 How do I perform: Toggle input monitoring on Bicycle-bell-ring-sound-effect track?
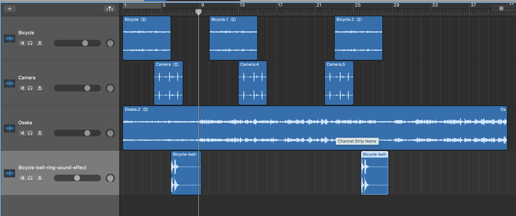(x=40, y=178)
